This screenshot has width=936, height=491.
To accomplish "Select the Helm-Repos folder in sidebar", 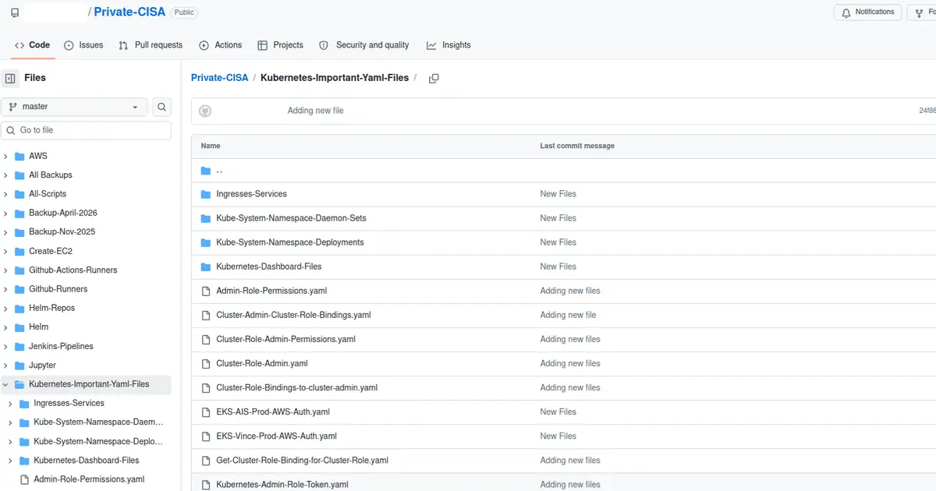I will click(51, 308).
